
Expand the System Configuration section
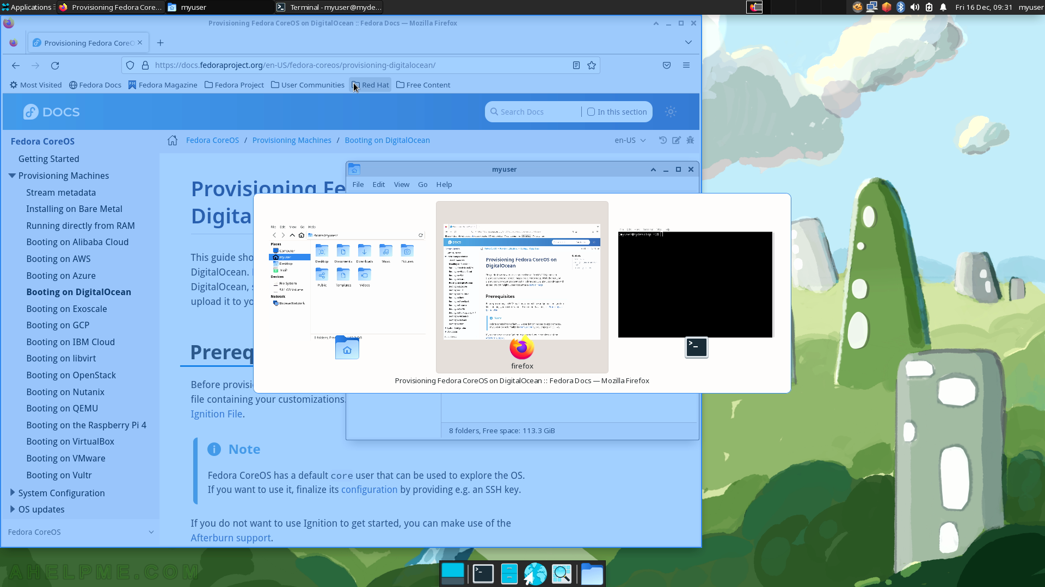pos(12,492)
